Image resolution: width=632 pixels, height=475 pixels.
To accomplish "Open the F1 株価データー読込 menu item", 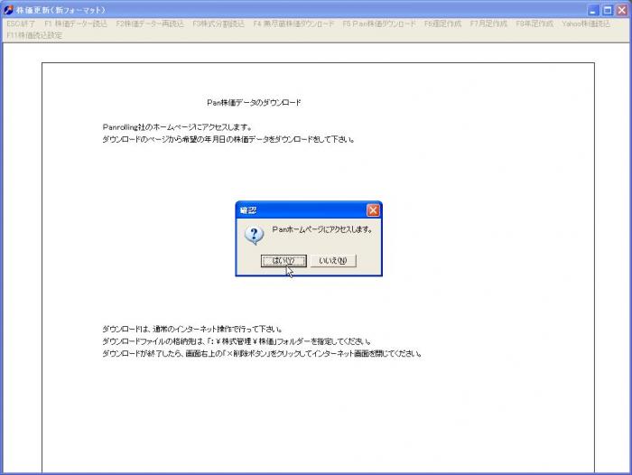I will click(x=76, y=23).
